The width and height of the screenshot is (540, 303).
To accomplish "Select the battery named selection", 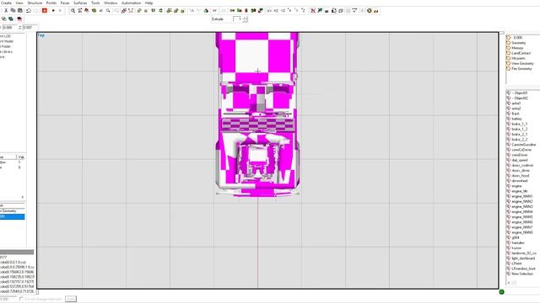I will click(517, 119).
